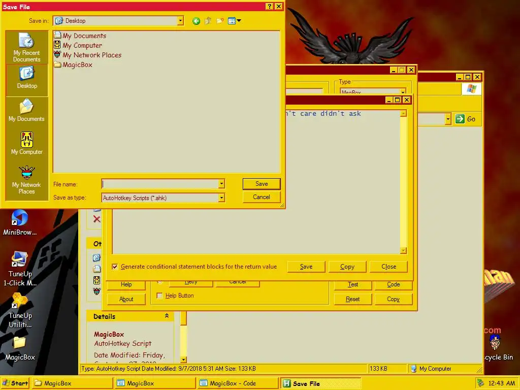Open My Network Places icon under Other Places
520x390 pixels.
[x=96, y=291]
